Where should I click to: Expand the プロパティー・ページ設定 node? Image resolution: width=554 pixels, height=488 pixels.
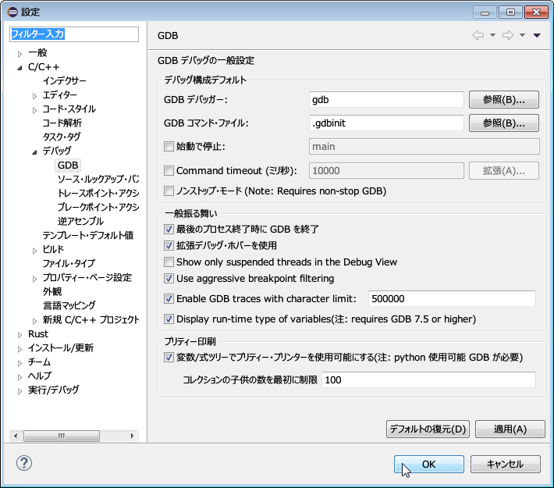point(34,279)
